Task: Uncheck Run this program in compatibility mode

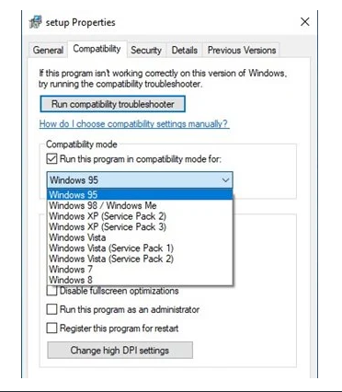Action: 51,159
